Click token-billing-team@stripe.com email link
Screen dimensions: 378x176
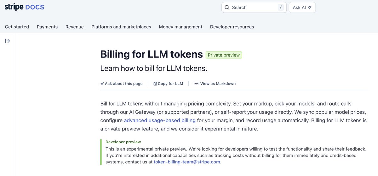tap(187, 162)
